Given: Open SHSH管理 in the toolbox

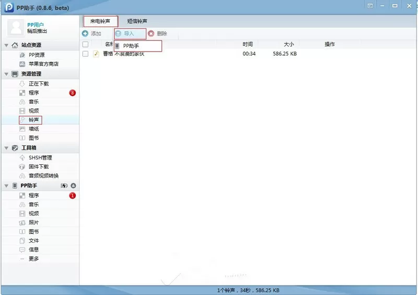Looking at the screenshot, I should (40, 158).
